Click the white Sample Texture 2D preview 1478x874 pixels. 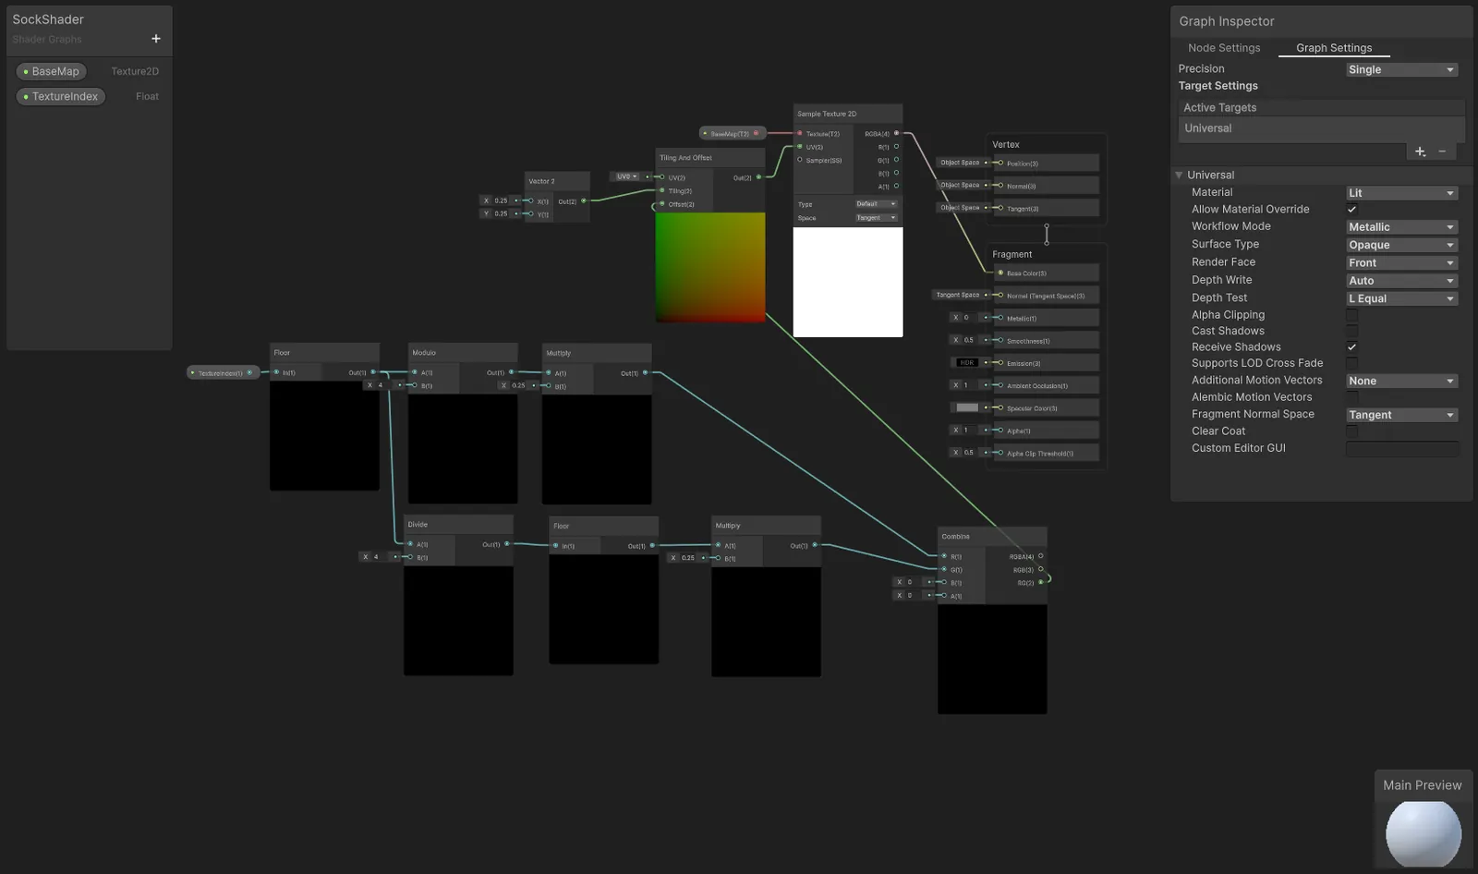tap(848, 282)
